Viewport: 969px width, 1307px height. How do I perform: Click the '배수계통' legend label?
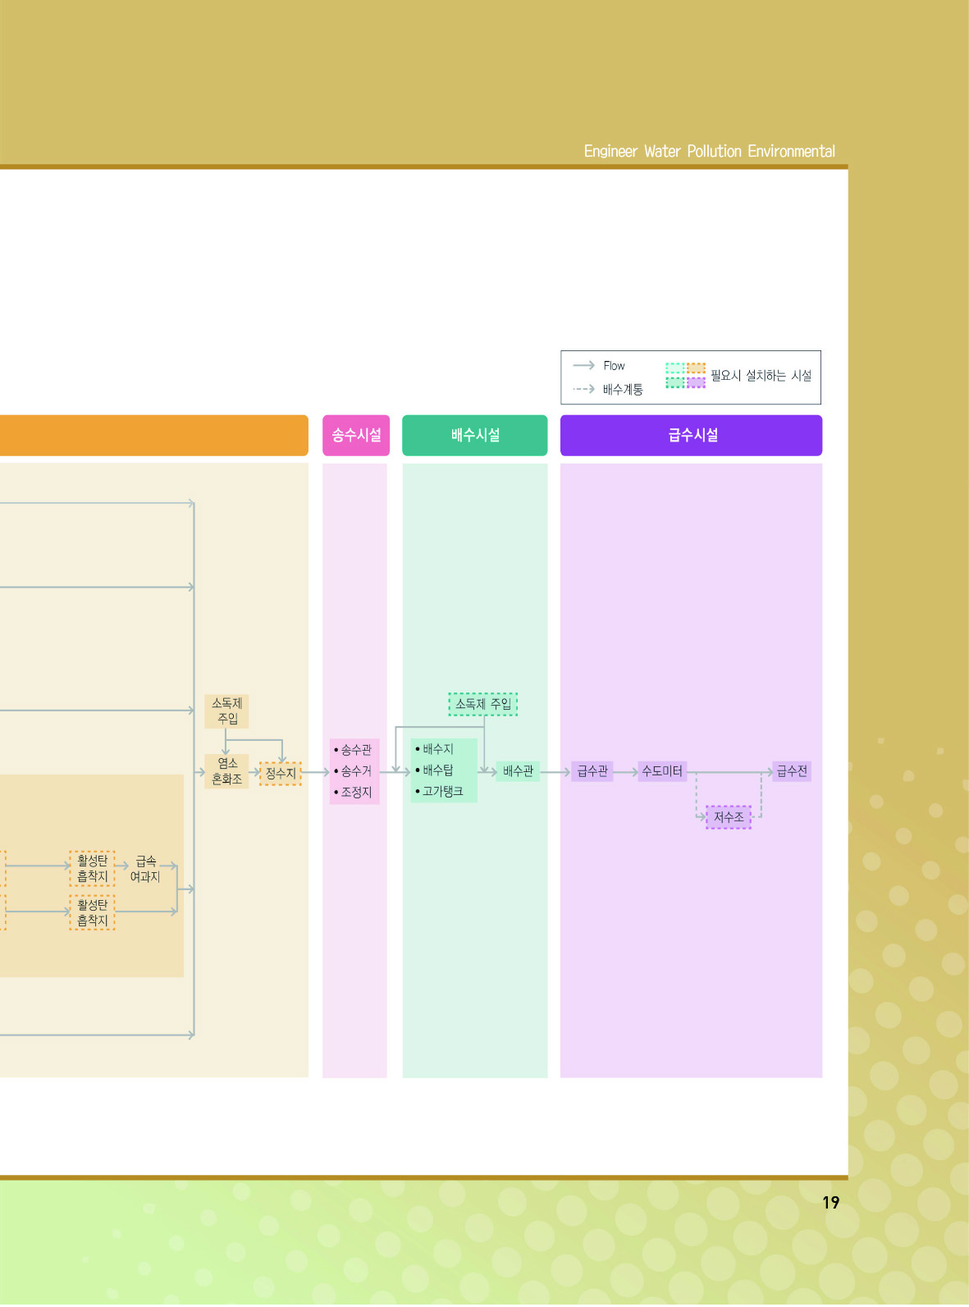tap(623, 389)
